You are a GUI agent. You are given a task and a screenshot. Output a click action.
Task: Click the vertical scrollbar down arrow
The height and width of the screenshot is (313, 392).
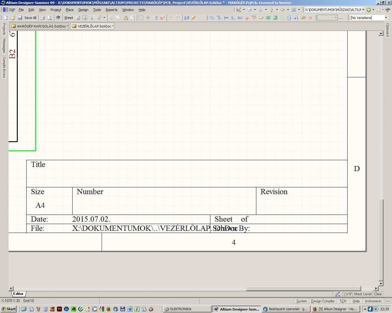[x=381, y=283]
